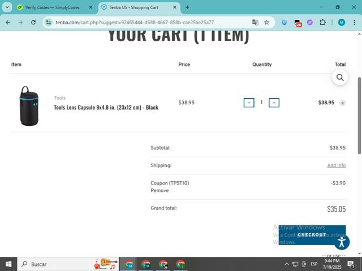Open the accessibility widget icon
Viewport: 362px width, 271px height.
[x=342, y=242]
